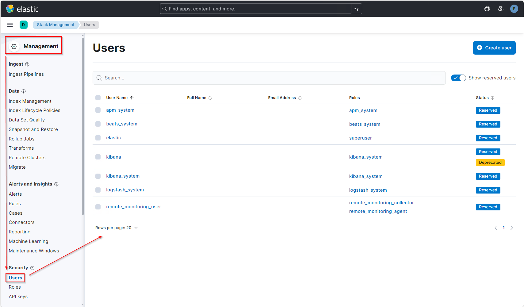
Task: Open Index Lifecycle Policies in sidebar
Action: point(35,110)
